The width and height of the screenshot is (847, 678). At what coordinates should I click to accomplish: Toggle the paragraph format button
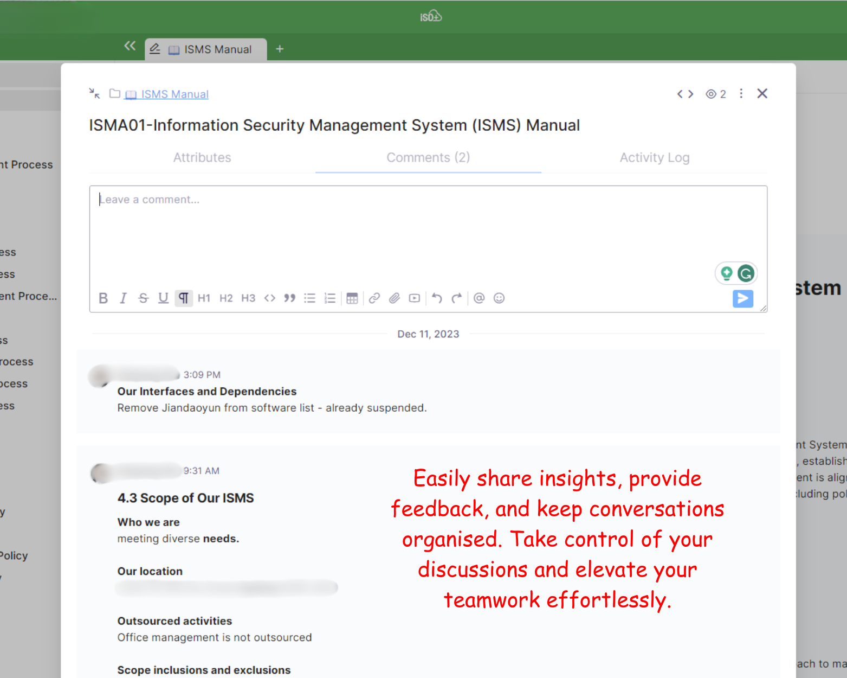tap(184, 298)
